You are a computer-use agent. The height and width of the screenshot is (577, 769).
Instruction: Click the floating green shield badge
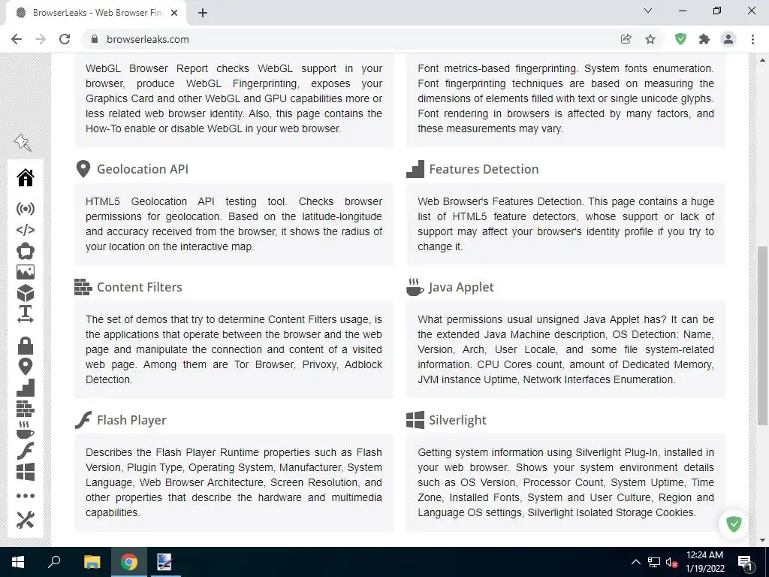pos(734,524)
